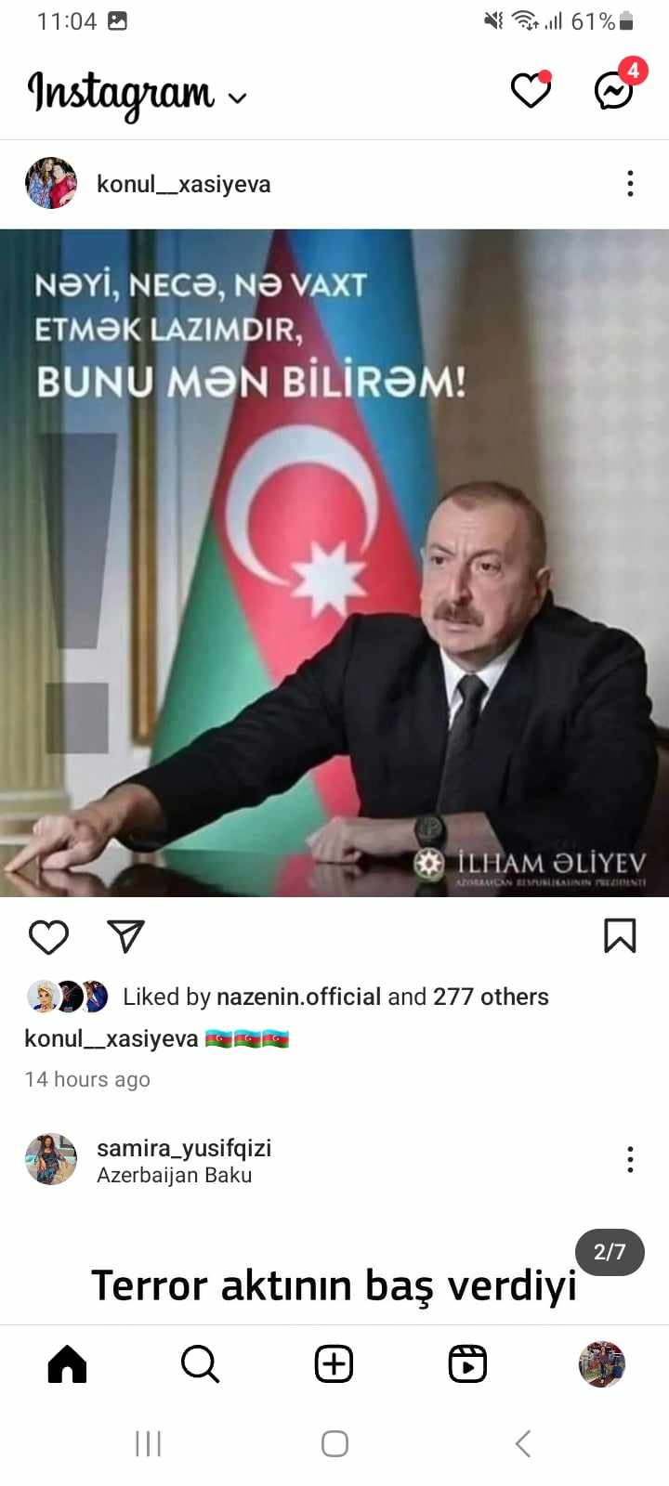
Task: Open Messenger direct messages icon
Action: coord(615,89)
